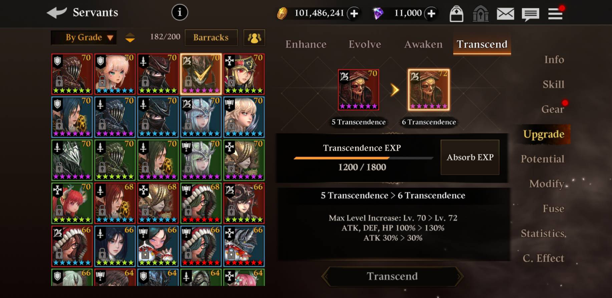Add gold with the plus icon
The height and width of the screenshot is (298, 612).
354,13
